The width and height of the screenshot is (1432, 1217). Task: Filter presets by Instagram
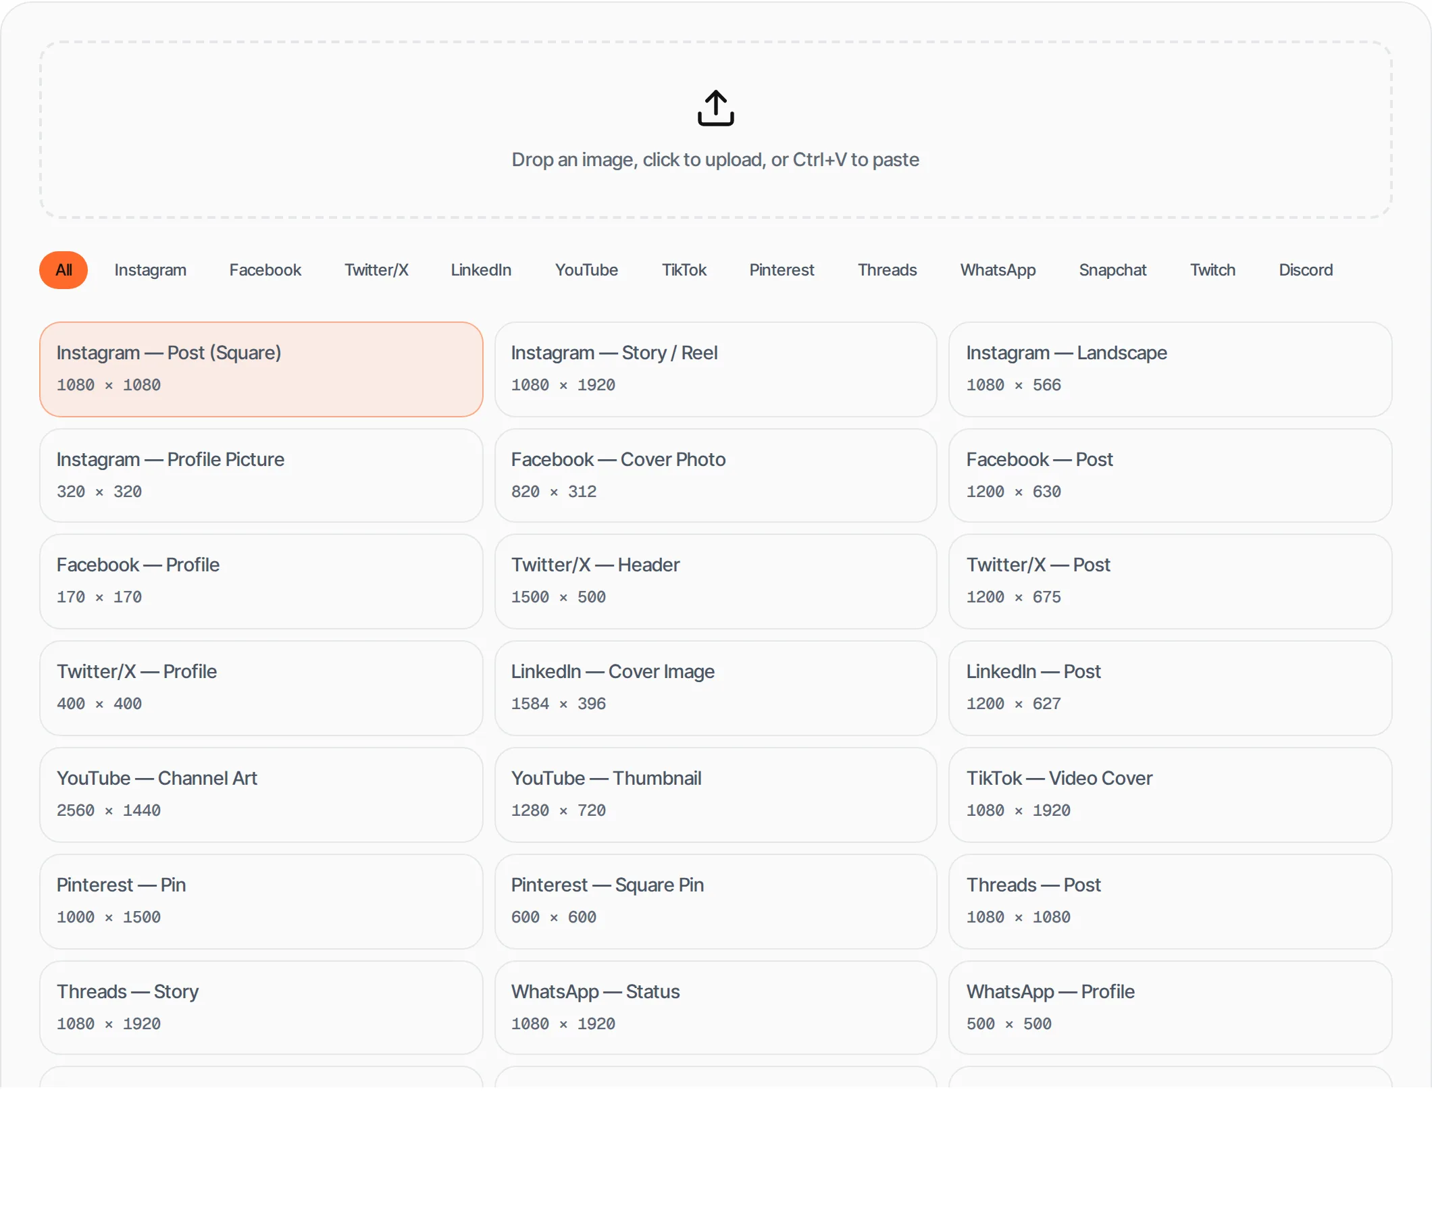[151, 269]
